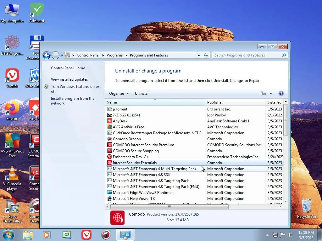This screenshot has height=241, width=322.
Task: Expand the address bar history dropdown
Action: click(x=199, y=55)
